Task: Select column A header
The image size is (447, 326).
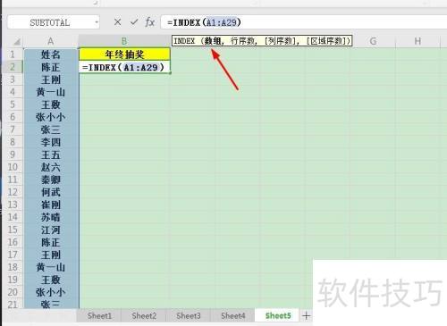Action: pyautogui.click(x=51, y=41)
